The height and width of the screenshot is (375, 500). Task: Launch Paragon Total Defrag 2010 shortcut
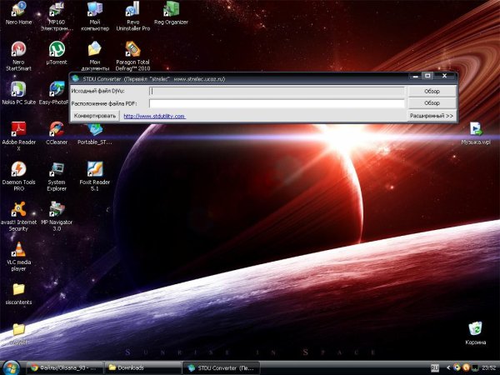(x=133, y=56)
